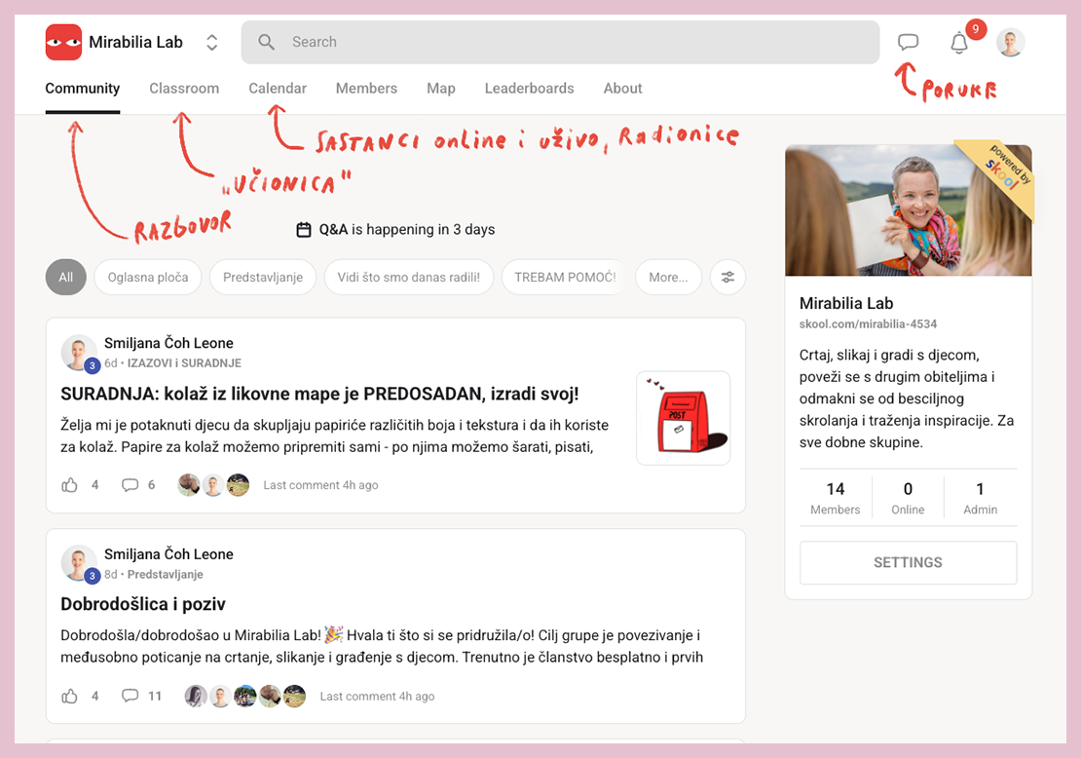Click commenter avatars on Dobrodošlica post
The image size is (1081, 758).
click(244, 696)
